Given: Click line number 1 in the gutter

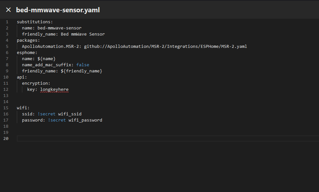Looking at the screenshot, I should coord(7,22).
